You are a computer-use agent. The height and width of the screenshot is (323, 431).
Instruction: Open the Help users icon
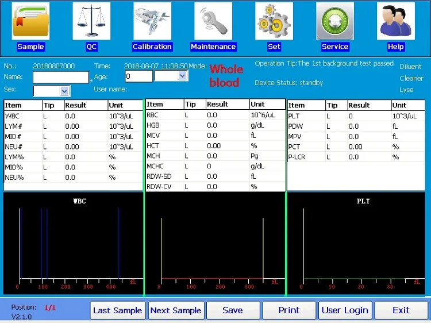coord(396,21)
